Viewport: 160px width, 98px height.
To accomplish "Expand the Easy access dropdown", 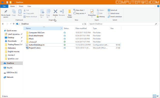I will 85,13.
